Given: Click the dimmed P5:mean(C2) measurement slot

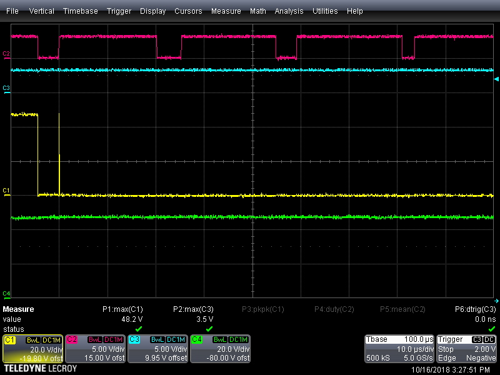Looking at the screenshot, I should point(402,309).
